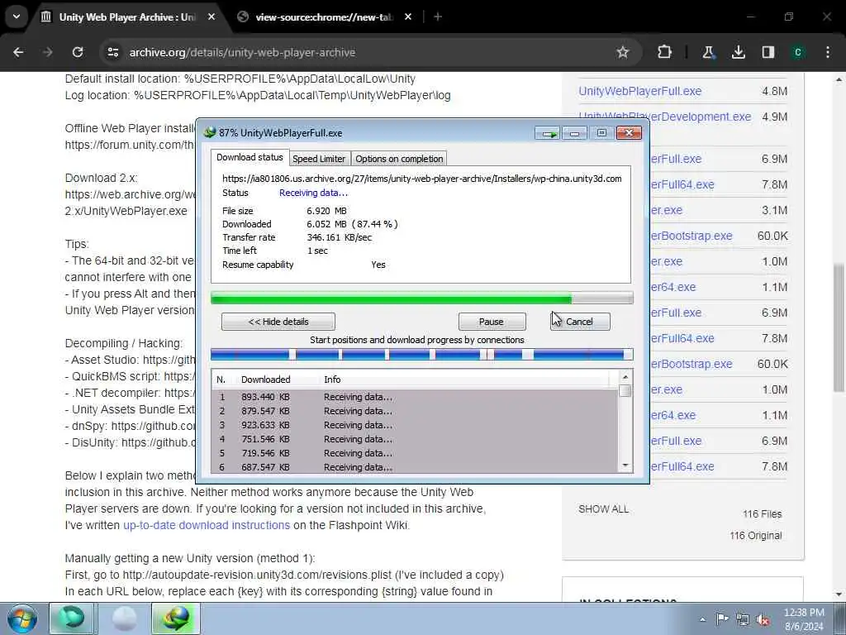Image resolution: width=846 pixels, height=635 pixels.
Task: Maximize the IDM download dialog
Action: click(601, 133)
